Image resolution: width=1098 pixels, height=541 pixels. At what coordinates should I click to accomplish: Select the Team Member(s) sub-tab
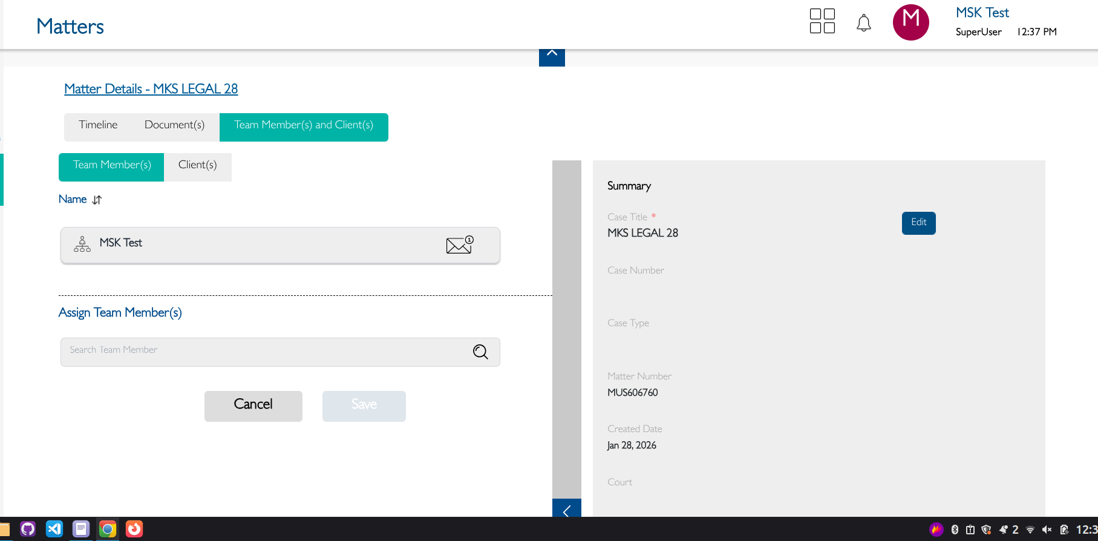[x=112, y=165]
